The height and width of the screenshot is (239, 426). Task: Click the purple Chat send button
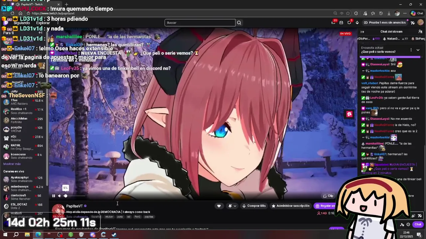[x=418, y=224]
